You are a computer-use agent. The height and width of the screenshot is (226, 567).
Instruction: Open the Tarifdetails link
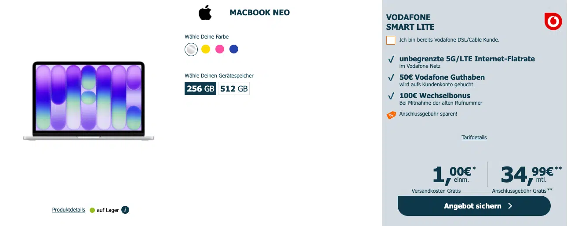click(x=474, y=138)
